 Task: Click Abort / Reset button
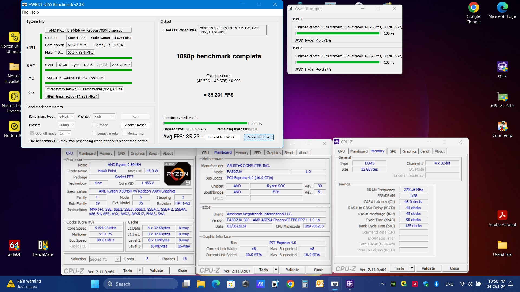click(x=135, y=125)
